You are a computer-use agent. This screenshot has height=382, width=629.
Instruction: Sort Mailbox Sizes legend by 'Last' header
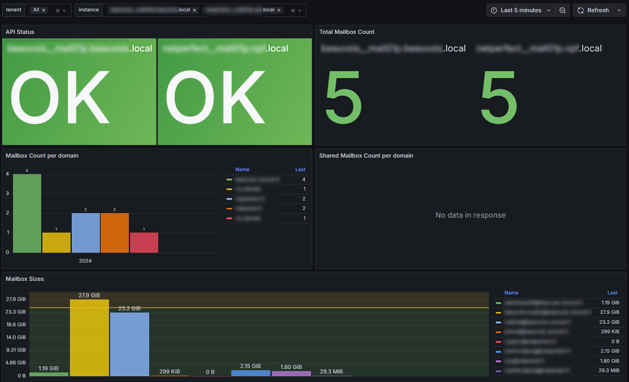click(612, 293)
